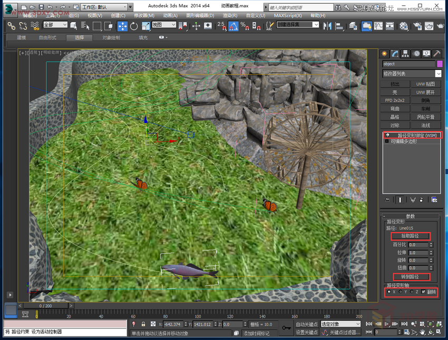Viewport: 448px width, 340px height.
Task: Toggle the selection lock padlock icon
Action: point(143,324)
